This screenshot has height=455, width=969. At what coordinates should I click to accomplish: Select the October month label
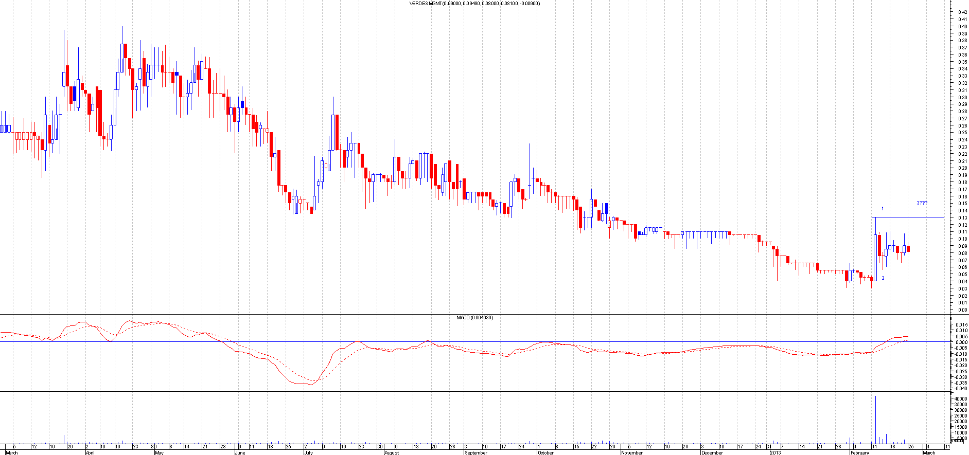click(545, 452)
